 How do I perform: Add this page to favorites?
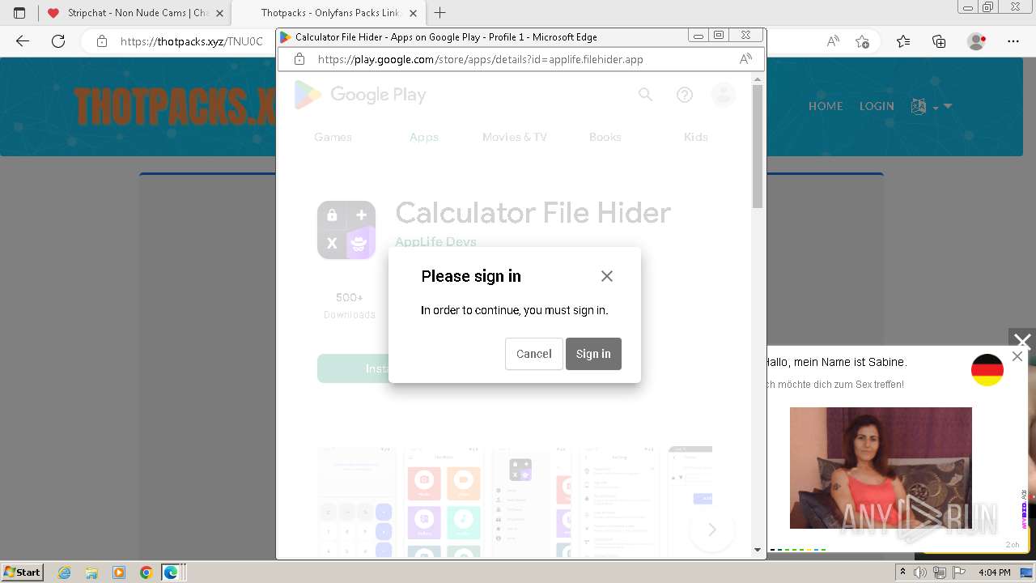(862, 41)
